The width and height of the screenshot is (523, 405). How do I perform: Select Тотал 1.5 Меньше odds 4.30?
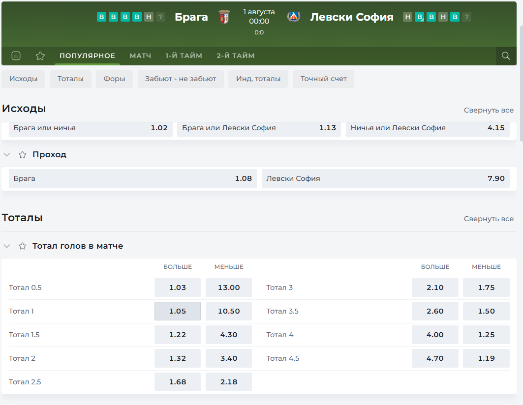pyautogui.click(x=229, y=335)
